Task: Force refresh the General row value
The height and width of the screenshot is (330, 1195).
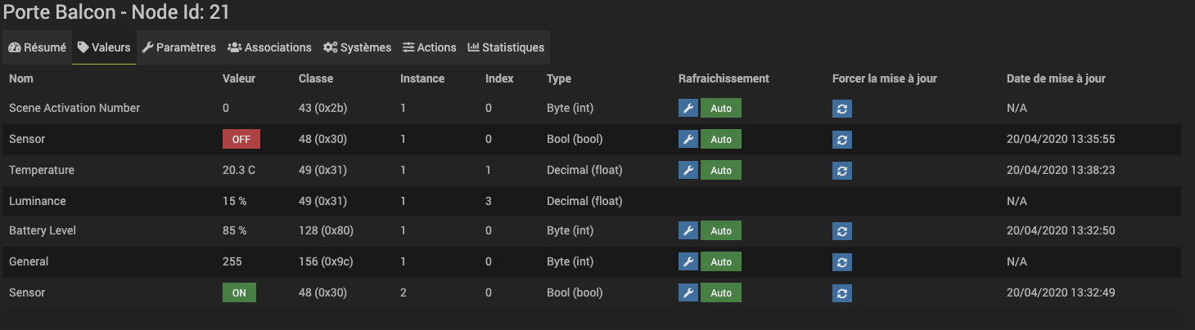Action: [842, 262]
